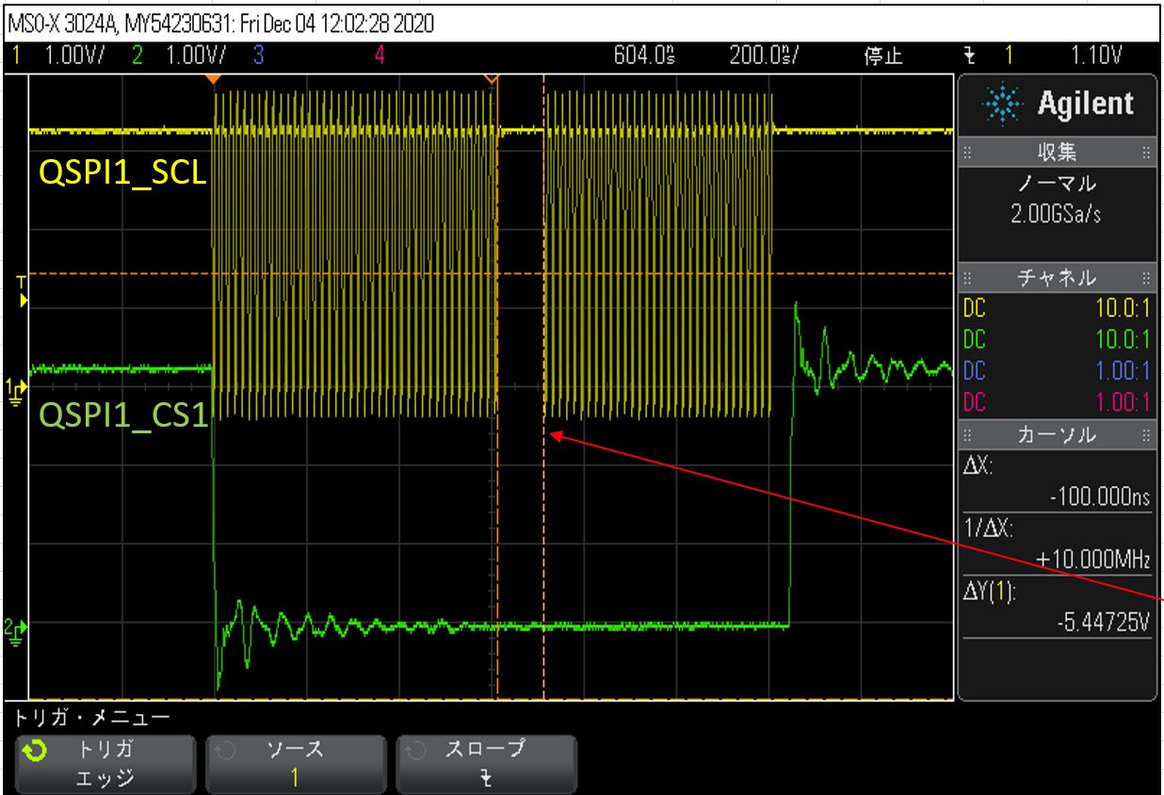1164x795 pixels.
Task: Open the 収集 panel header
Action: (x=1057, y=153)
